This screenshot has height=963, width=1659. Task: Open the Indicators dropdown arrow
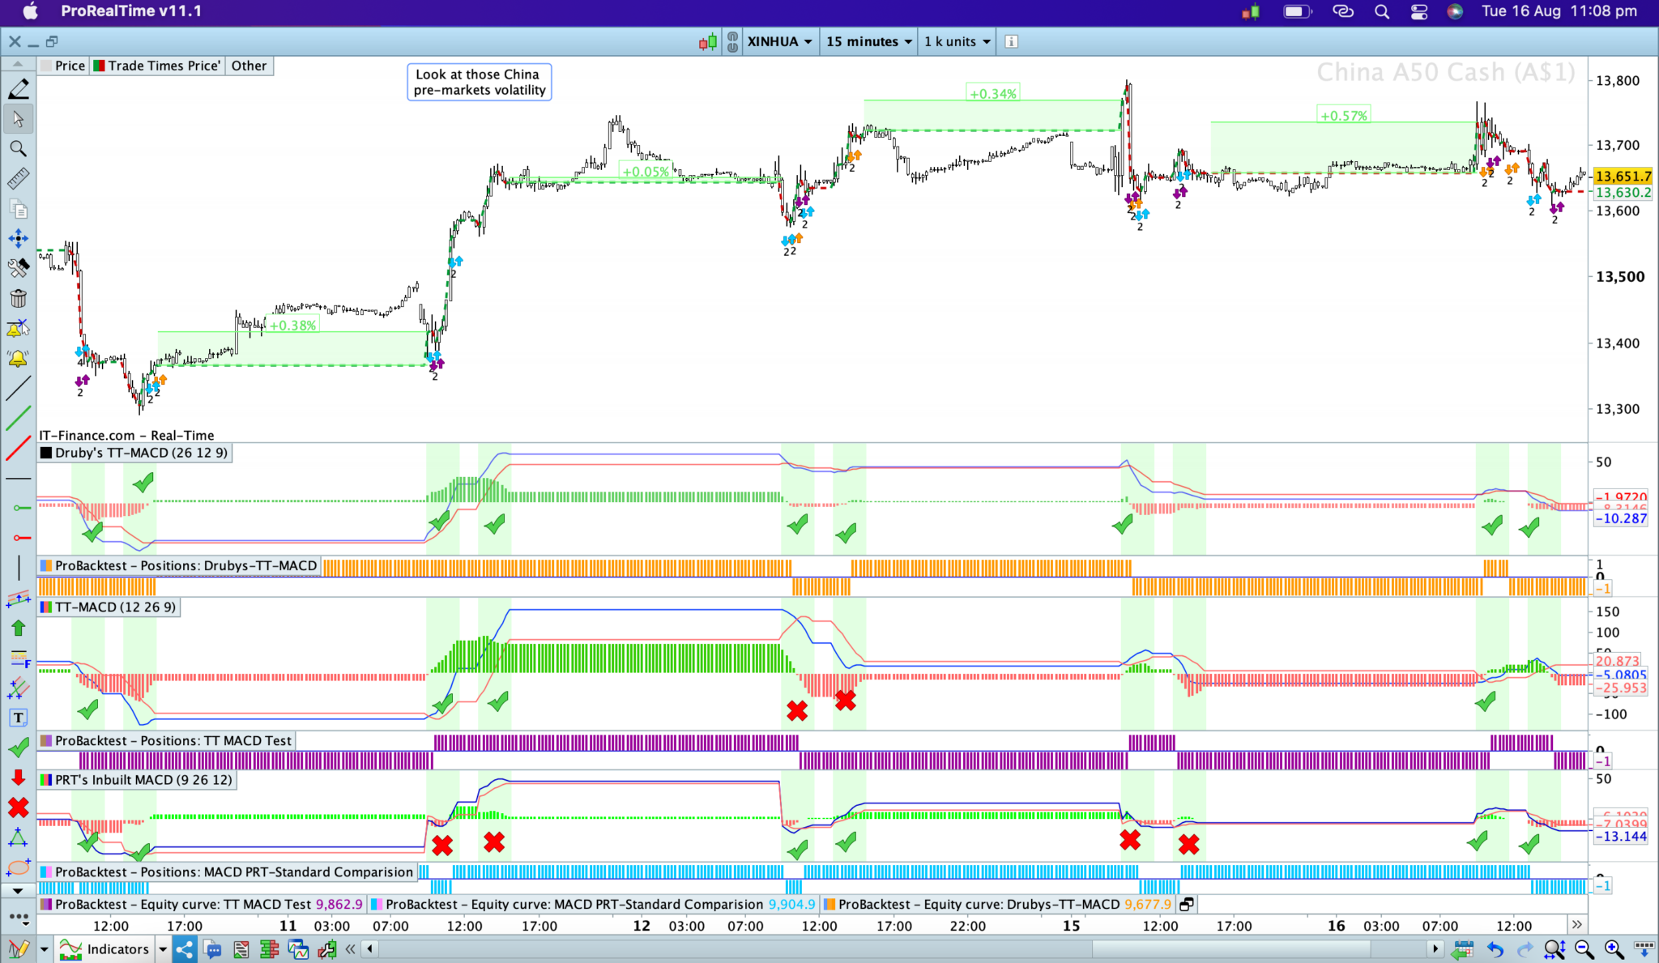tap(163, 949)
